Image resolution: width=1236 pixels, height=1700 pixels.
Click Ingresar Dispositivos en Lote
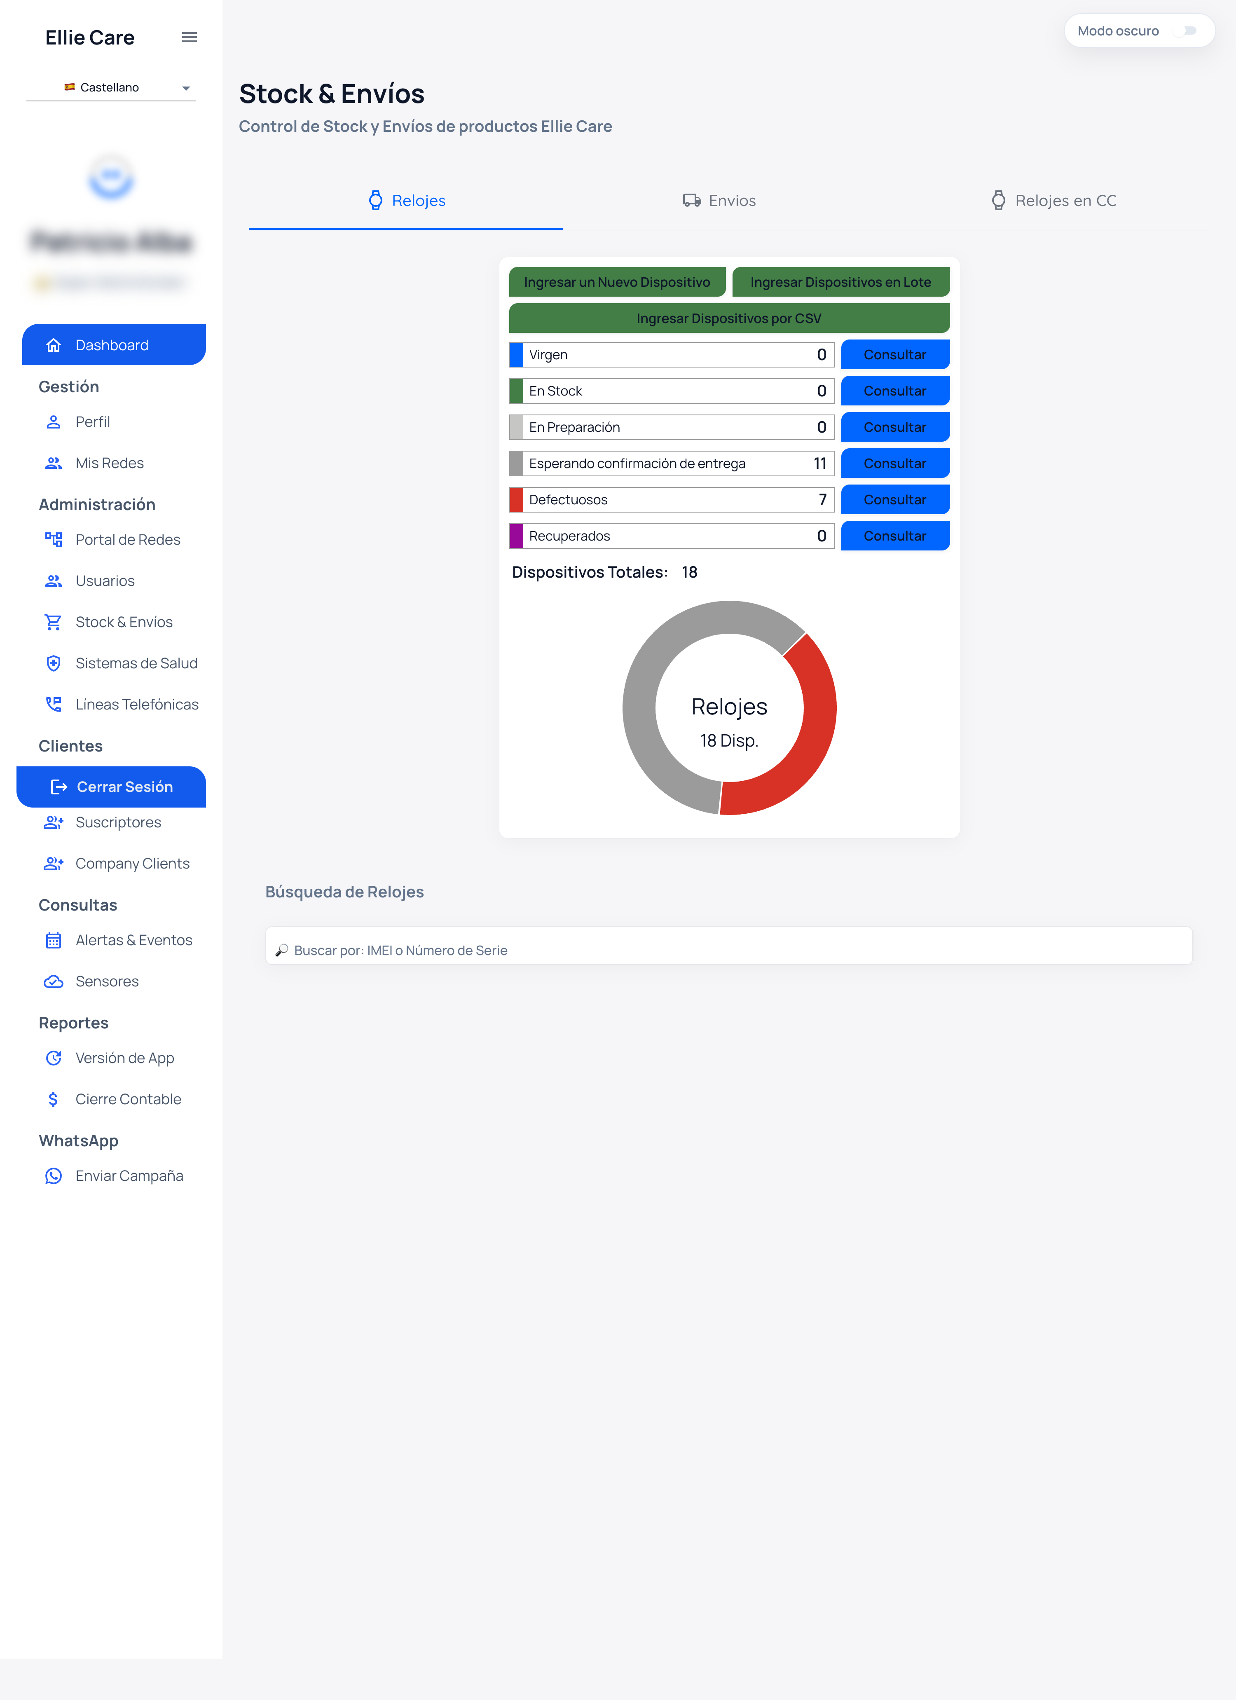[x=840, y=282]
